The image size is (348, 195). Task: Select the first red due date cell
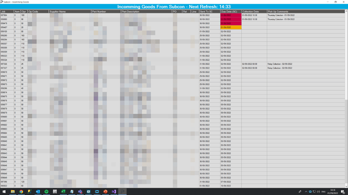point(231,15)
